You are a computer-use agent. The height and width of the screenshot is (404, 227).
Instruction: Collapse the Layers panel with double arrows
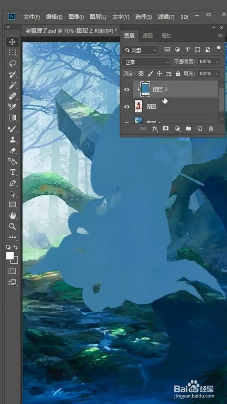pyautogui.click(x=214, y=27)
